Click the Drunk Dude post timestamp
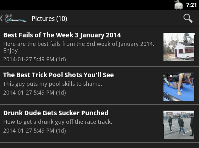Screen dimensions: 199x148 tap(35, 130)
